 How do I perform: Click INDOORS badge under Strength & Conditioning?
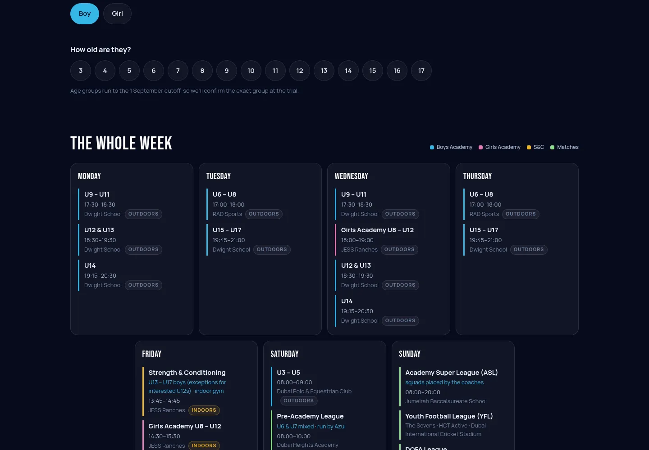pyautogui.click(x=204, y=410)
